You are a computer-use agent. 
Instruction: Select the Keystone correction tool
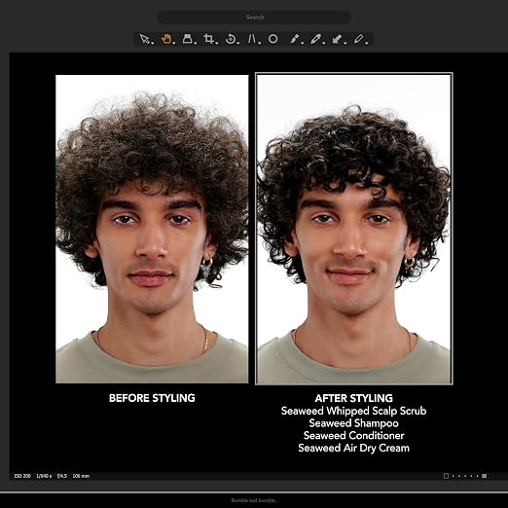click(251, 39)
